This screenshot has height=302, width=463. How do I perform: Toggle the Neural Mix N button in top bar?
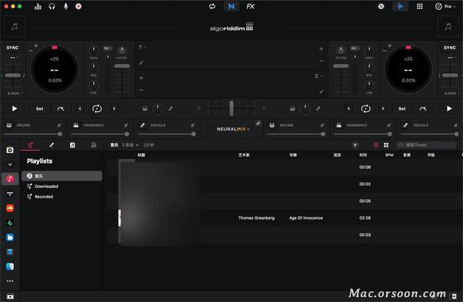pyautogui.click(x=231, y=7)
